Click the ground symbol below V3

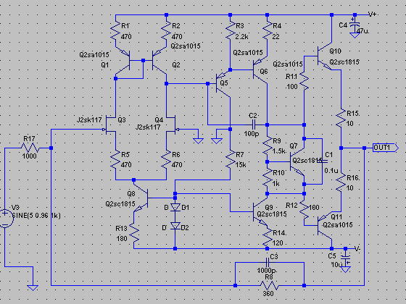pos(33,288)
